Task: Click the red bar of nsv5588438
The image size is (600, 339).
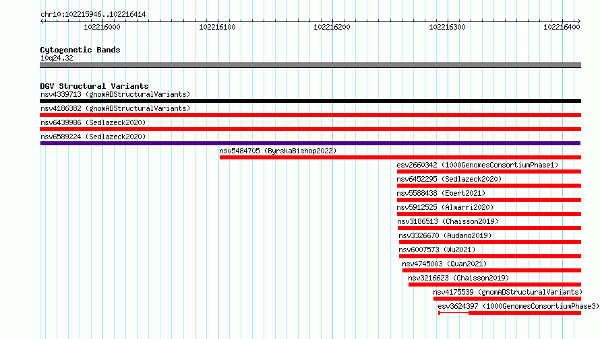Action: tap(489, 200)
